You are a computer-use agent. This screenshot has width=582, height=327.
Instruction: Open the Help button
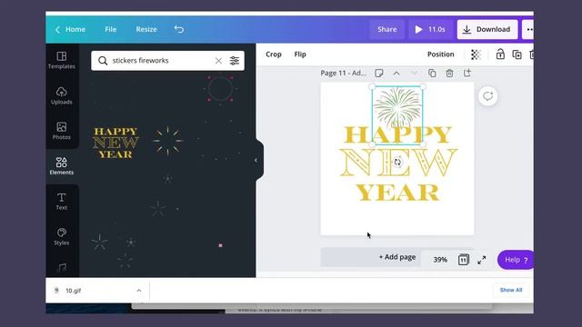click(x=516, y=260)
